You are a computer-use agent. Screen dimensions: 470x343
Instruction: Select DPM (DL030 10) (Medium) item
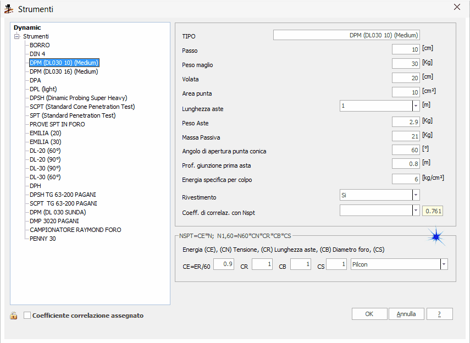(x=64, y=63)
